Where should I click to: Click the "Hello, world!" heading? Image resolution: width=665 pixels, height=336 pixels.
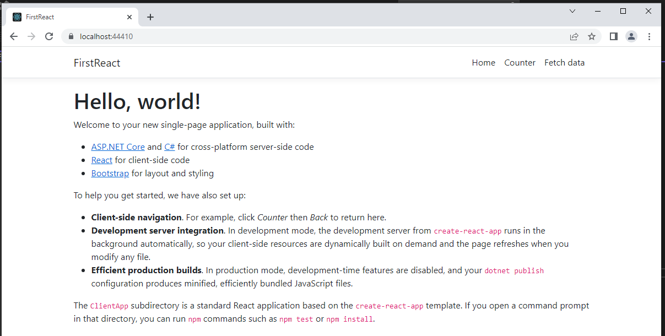click(137, 102)
